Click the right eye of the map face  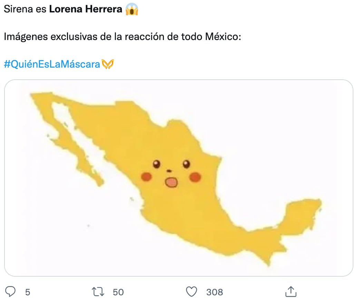pos(186,164)
